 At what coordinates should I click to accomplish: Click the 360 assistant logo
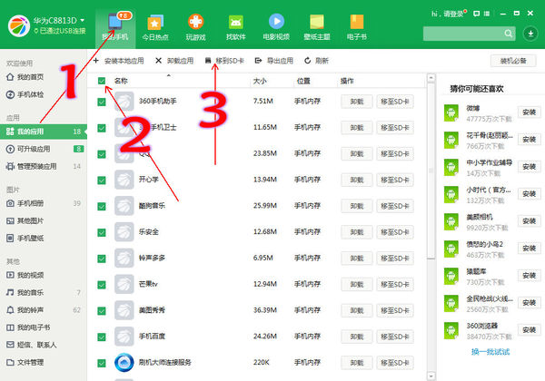[19, 25]
